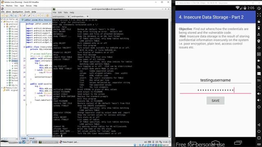This screenshot has width=262, height=147.
Task: Tap Android recents button in emulator navigation bar
Action: coord(238,143)
